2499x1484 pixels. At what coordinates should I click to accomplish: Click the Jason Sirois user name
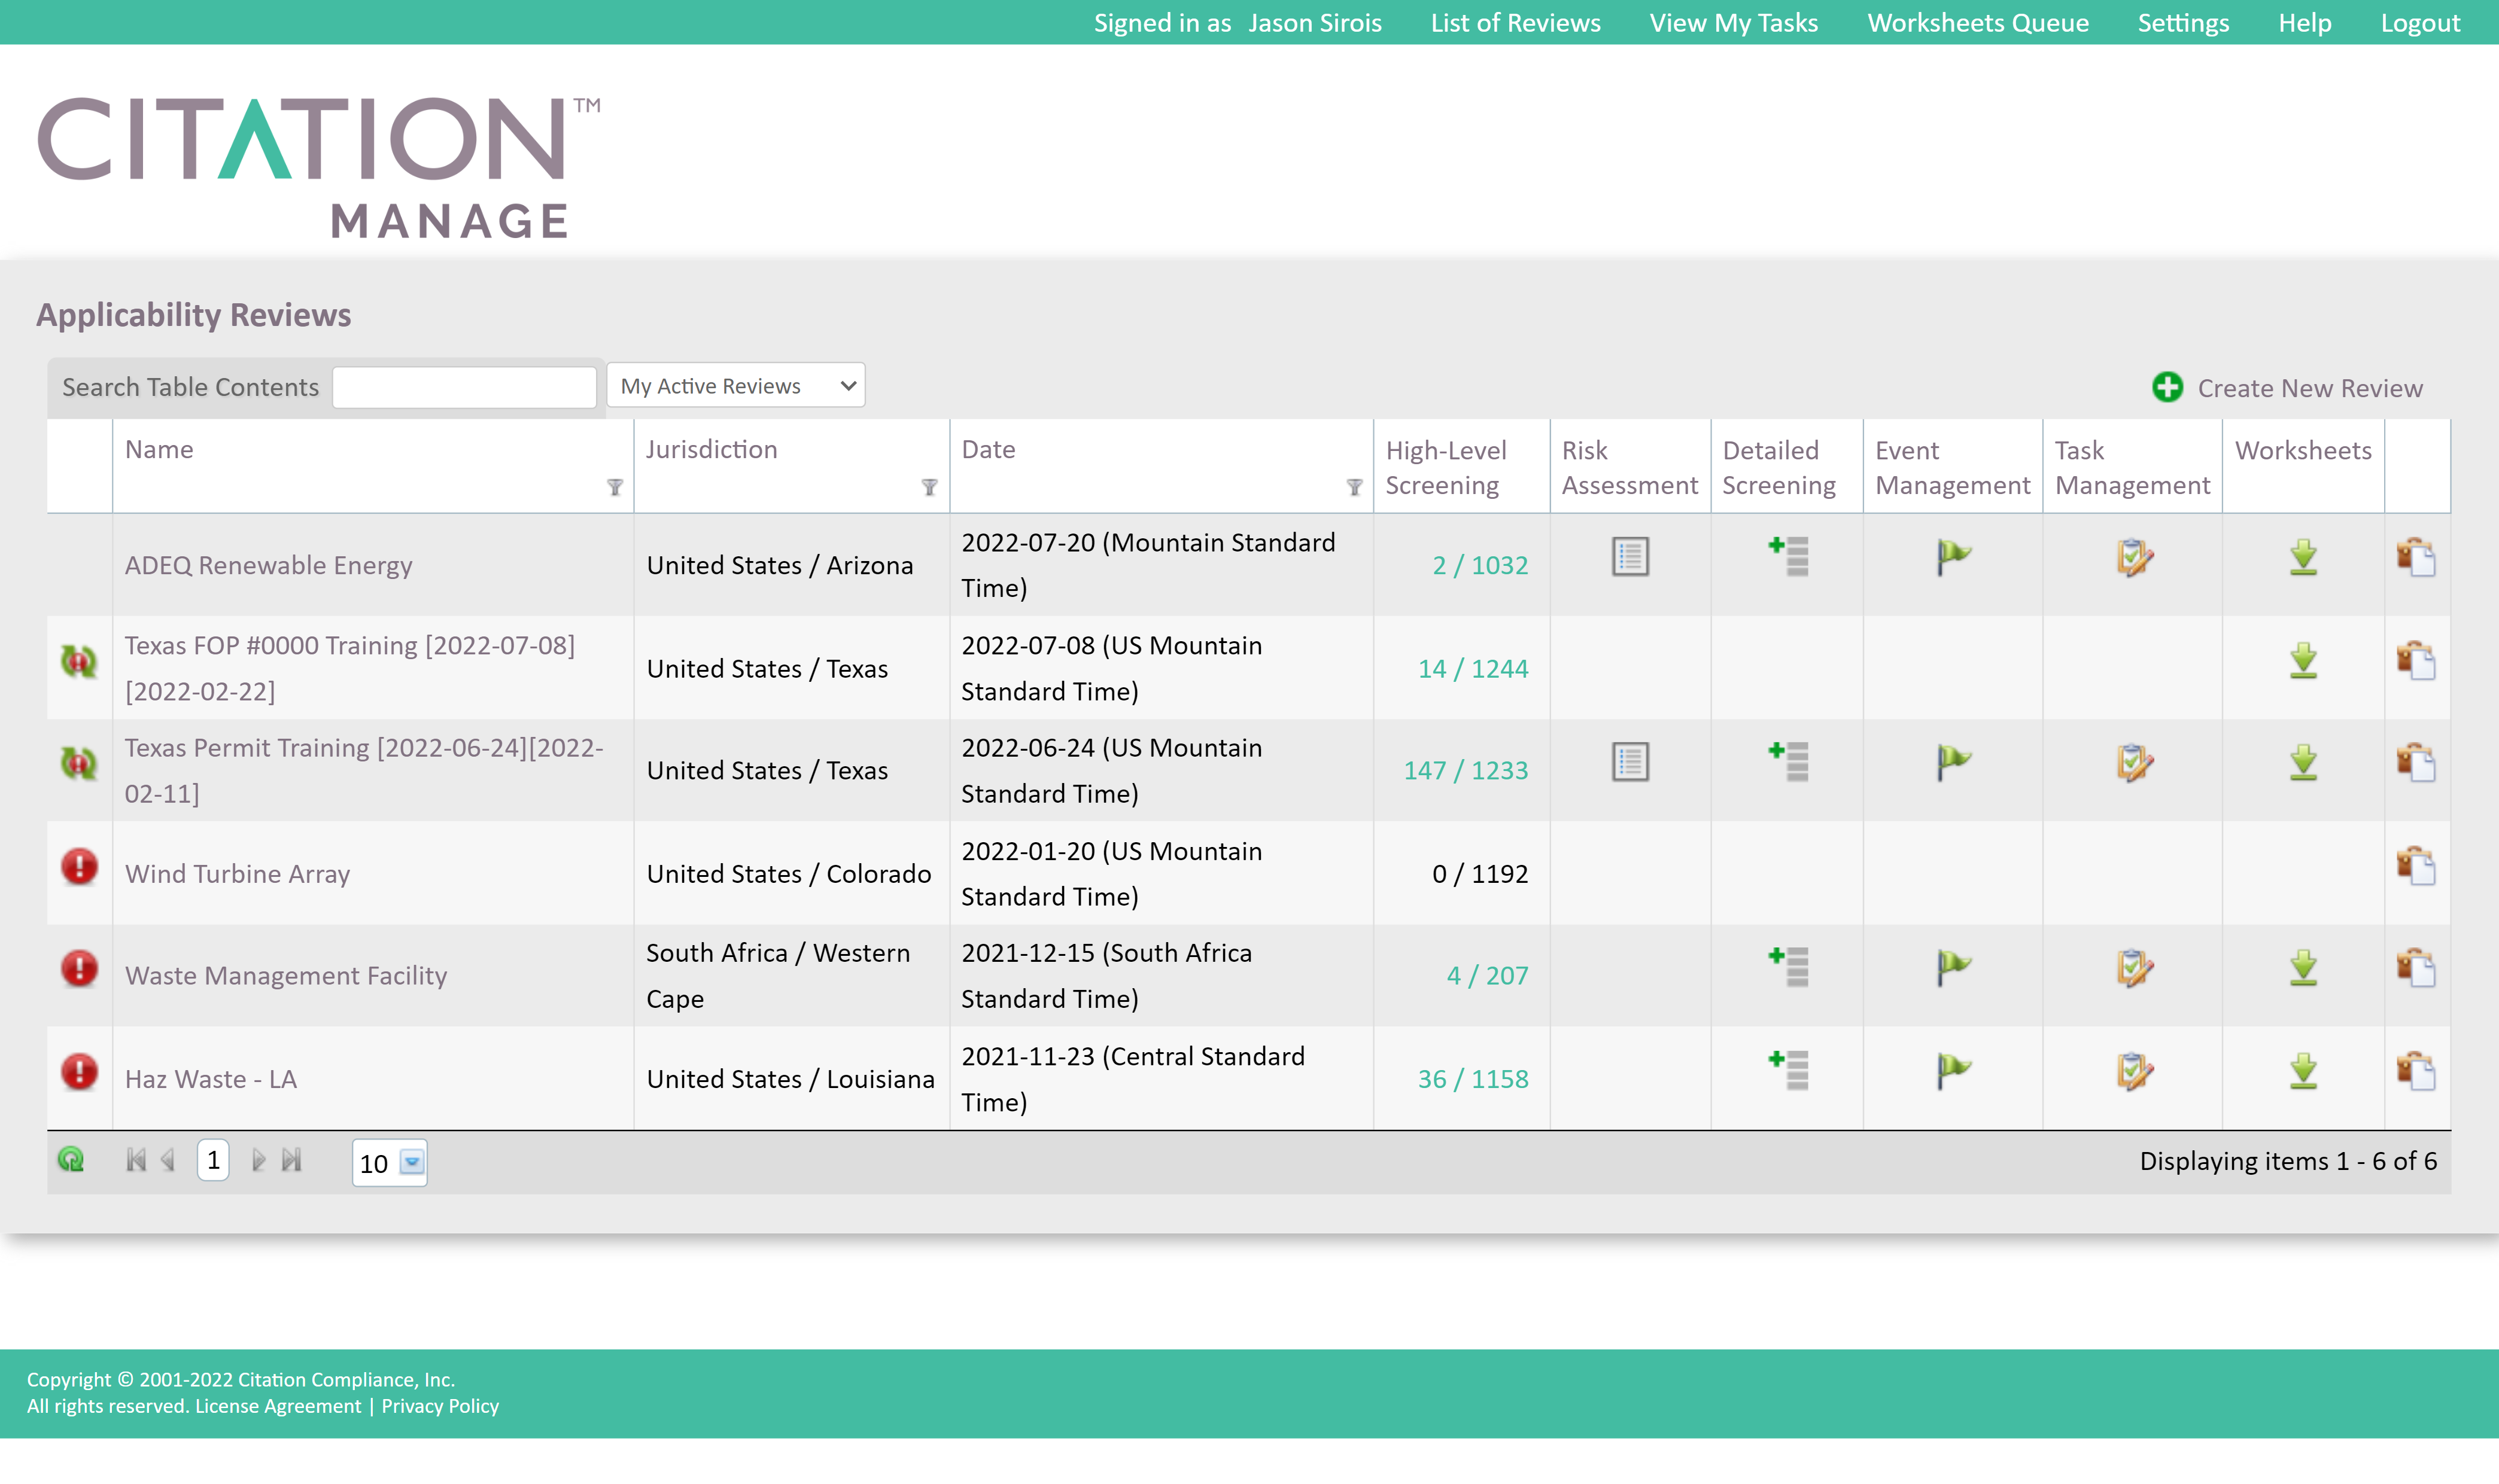(x=1315, y=23)
